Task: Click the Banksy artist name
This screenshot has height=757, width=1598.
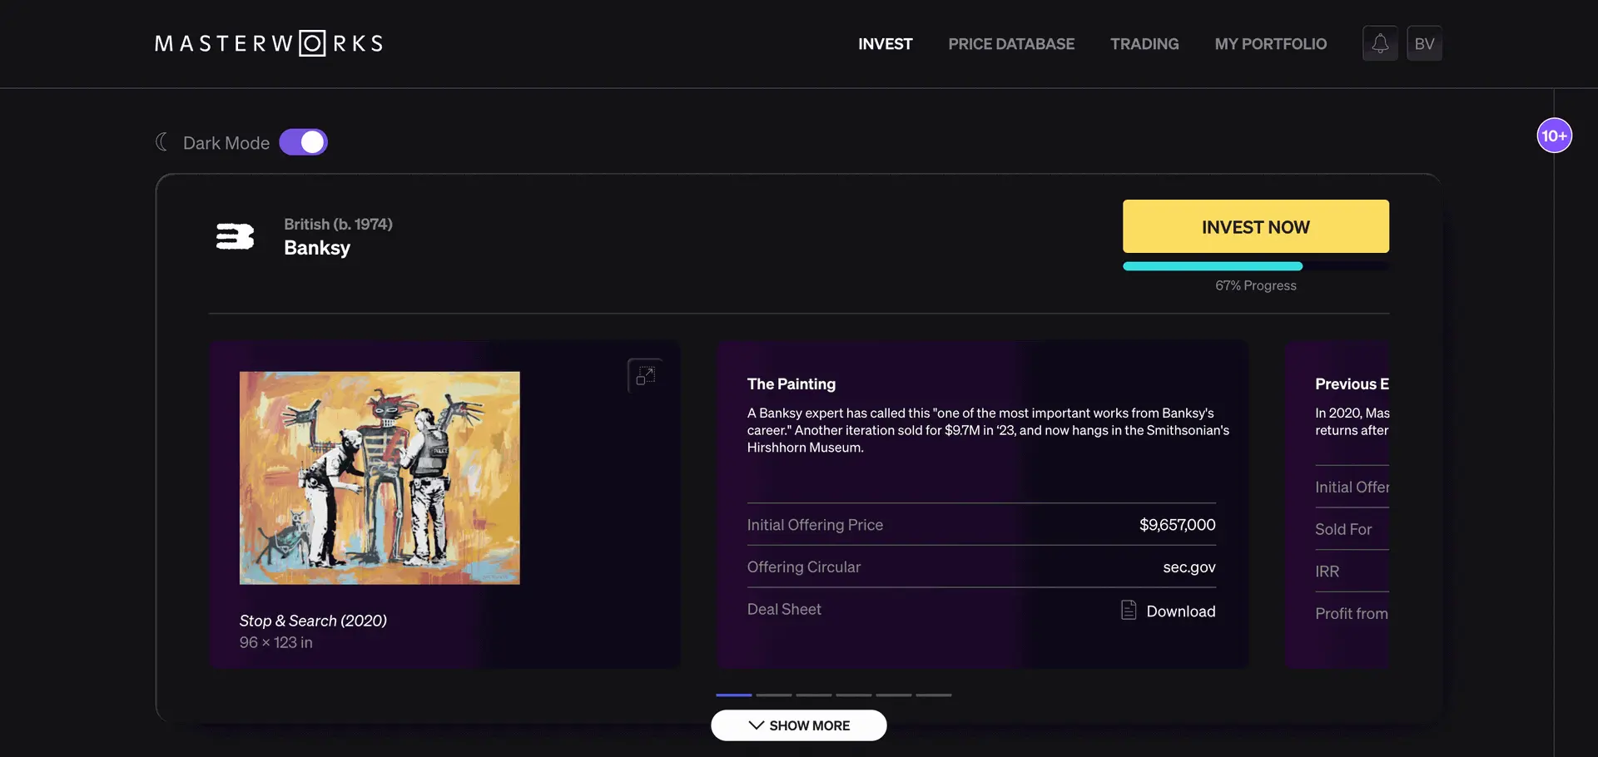Action: point(317,248)
